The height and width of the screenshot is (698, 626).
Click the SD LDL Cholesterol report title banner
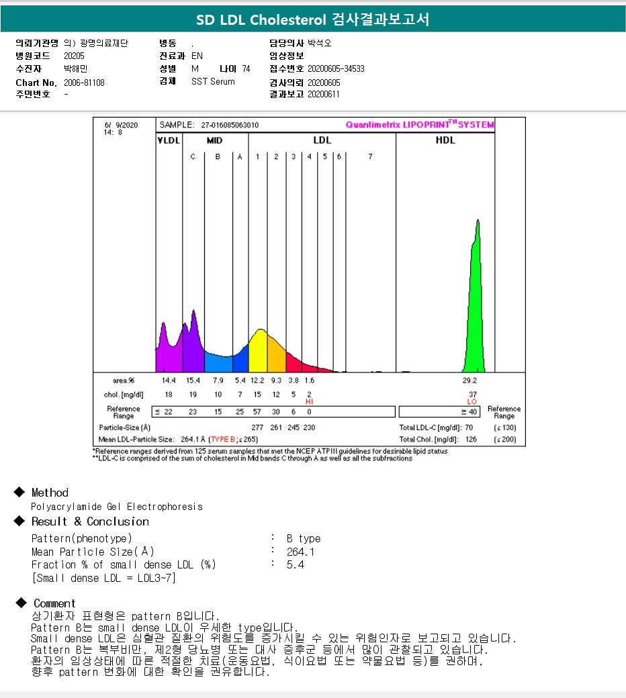coord(313,19)
